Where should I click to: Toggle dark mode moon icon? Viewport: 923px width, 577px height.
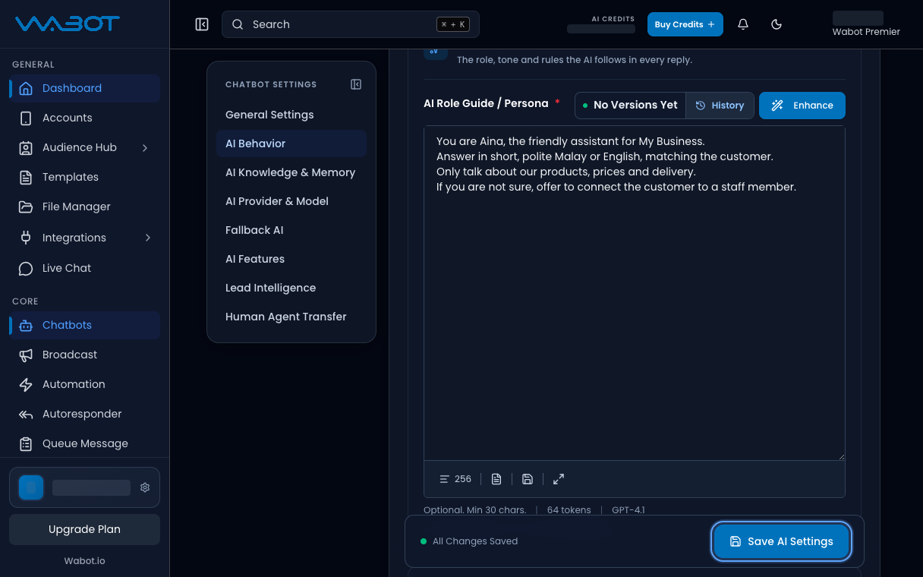tap(777, 24)
